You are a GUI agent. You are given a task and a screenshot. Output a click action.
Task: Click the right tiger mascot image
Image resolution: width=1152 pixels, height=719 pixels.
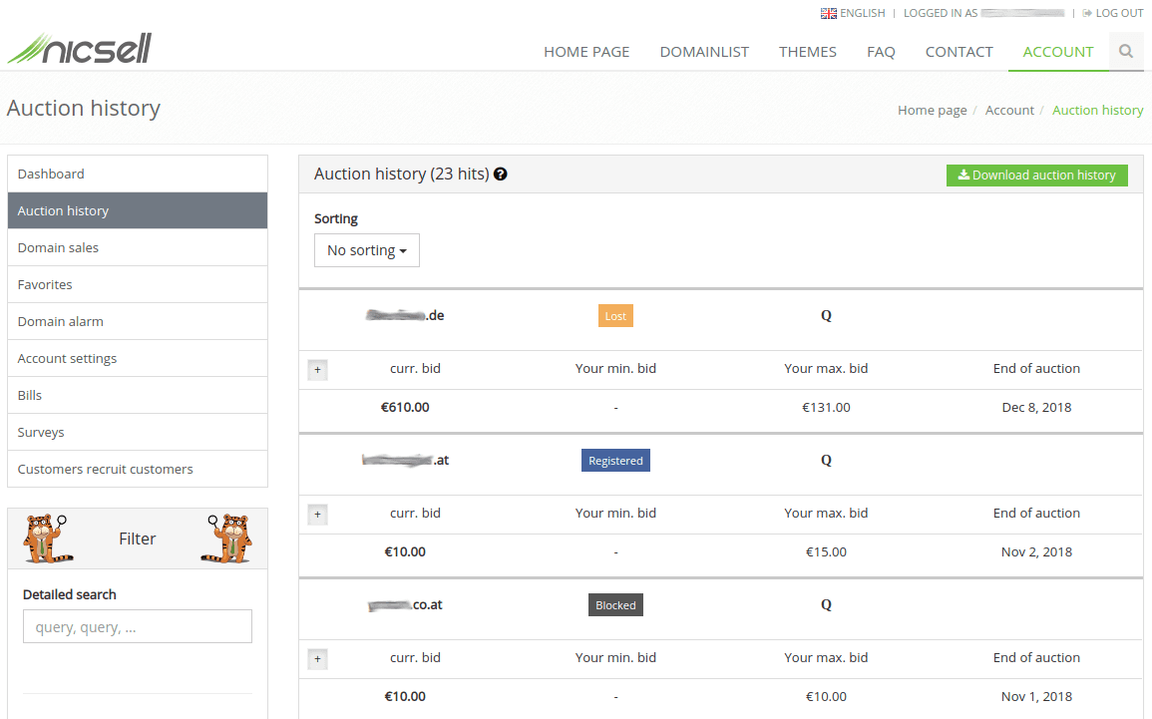pos(230,539)
